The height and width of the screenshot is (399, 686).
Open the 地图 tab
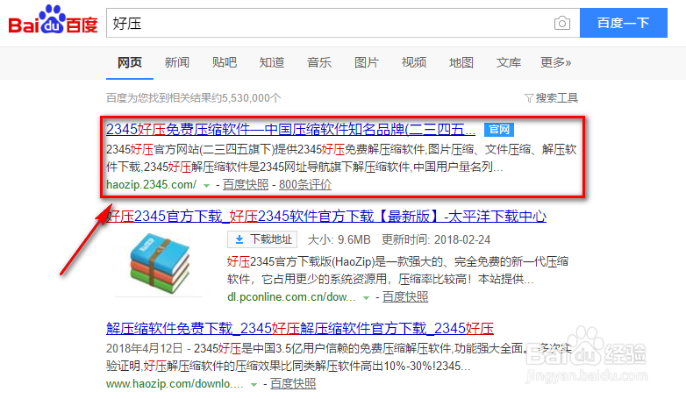click(461, 62)
